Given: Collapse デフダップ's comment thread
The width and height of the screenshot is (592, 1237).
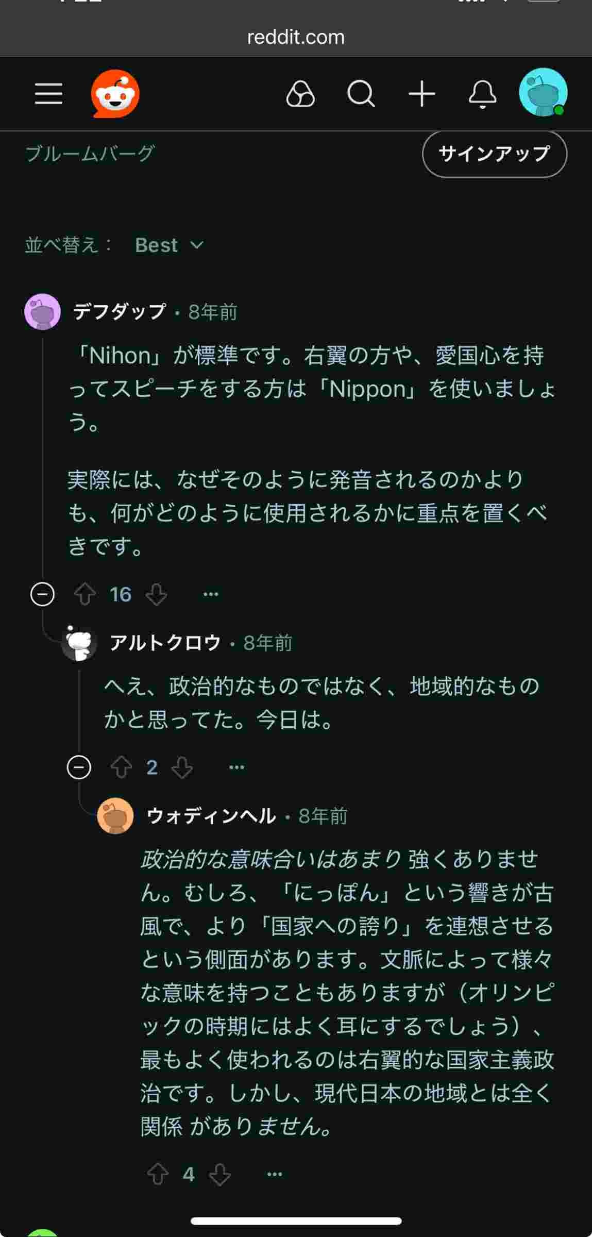Looking at the screenshot, I should tap(43, 594).
